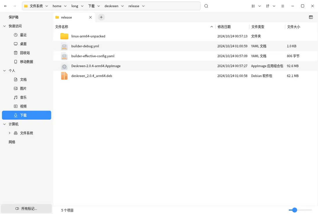Collapse the 快速访问 section
The width and height of the screenshot is (318, 214).
tap(4, 26)
